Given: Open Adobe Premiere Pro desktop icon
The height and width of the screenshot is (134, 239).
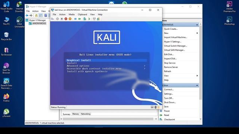Looking at the screenshot, I should pyautogui.click(x=229, y=7).
